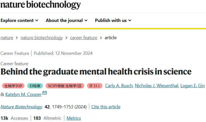
Task: Click the IF 33.1 impact factor badge
Action: [95, 86]
